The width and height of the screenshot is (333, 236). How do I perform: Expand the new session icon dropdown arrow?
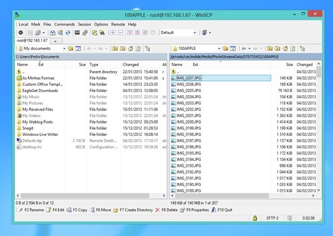pos(210,33)
